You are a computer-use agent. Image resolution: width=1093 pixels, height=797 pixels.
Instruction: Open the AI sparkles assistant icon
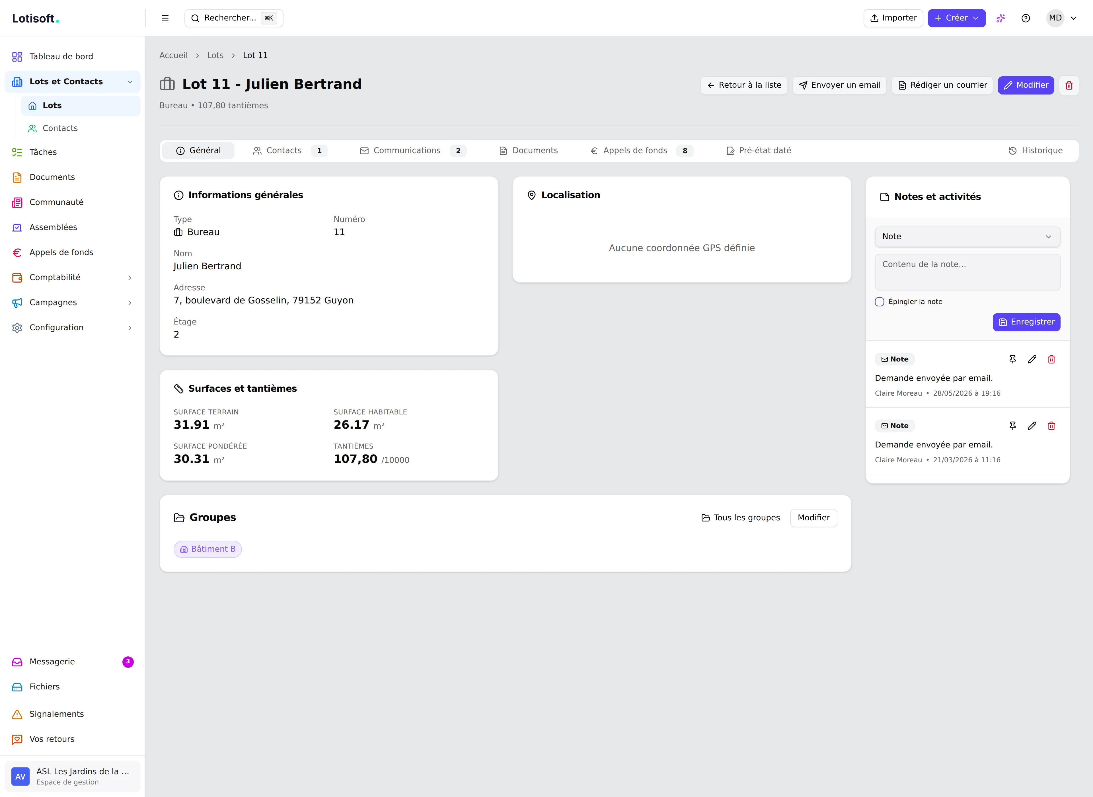pos(1001,18)
